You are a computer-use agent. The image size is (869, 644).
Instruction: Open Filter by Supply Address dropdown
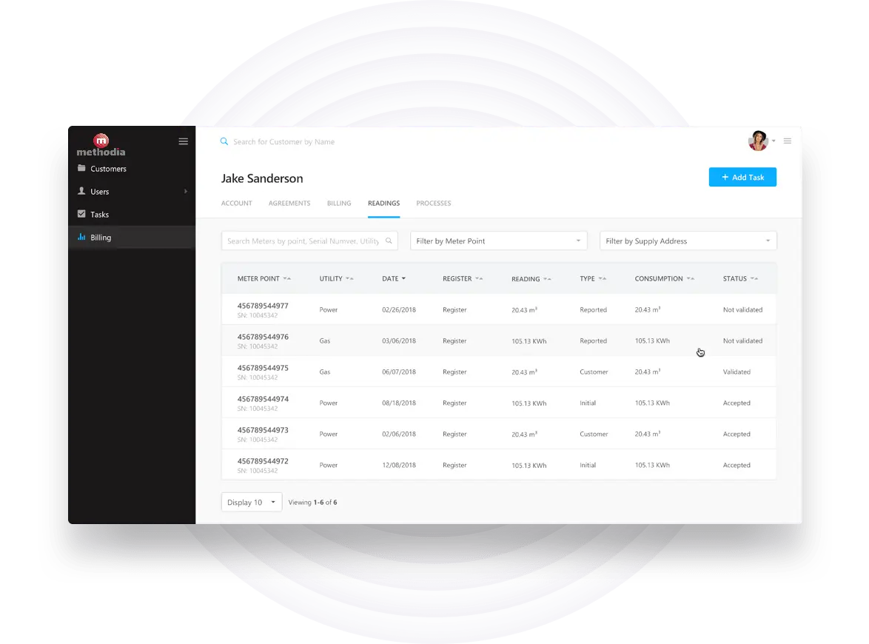tap(688, 241)
